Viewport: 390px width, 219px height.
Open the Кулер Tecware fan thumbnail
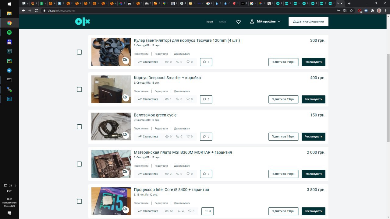click(x=111, y=52)
